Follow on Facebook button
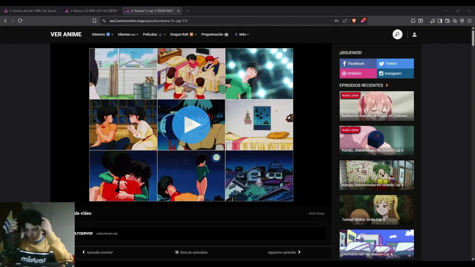 [x=358, y=63]
